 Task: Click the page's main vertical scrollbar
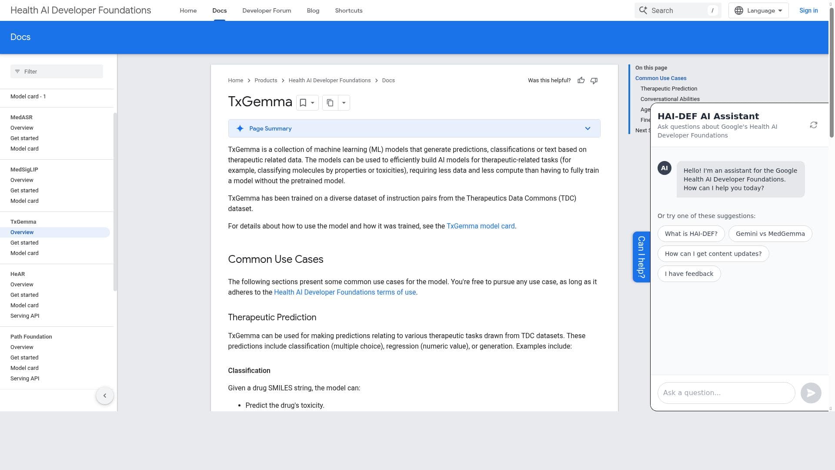coord(832,73)
